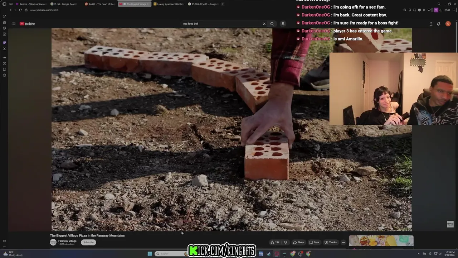Image resolution: width=458 pixels, height=258 pixels.
Task: Switch to the €1,000–€2,400 Google tab
Action: [203, 4]
